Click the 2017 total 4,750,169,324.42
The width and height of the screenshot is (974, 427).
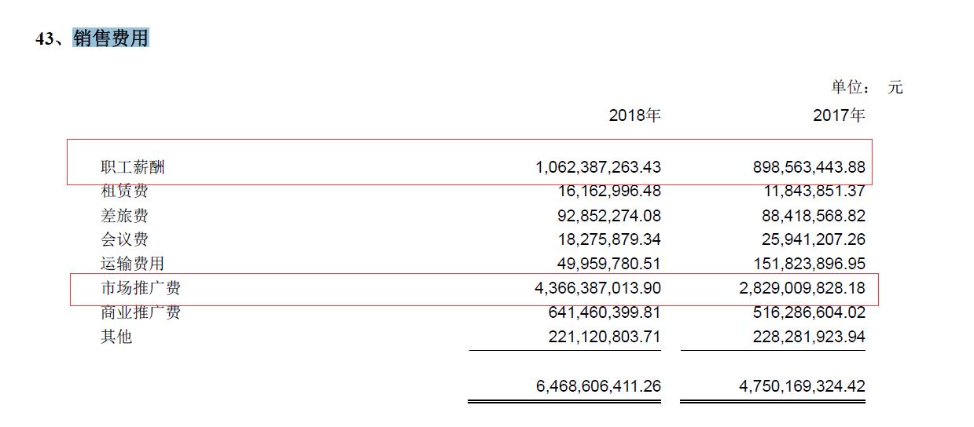[803, 386]
